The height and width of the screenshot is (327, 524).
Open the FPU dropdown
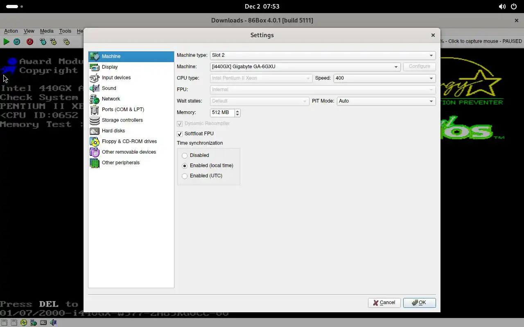(323, 90)
